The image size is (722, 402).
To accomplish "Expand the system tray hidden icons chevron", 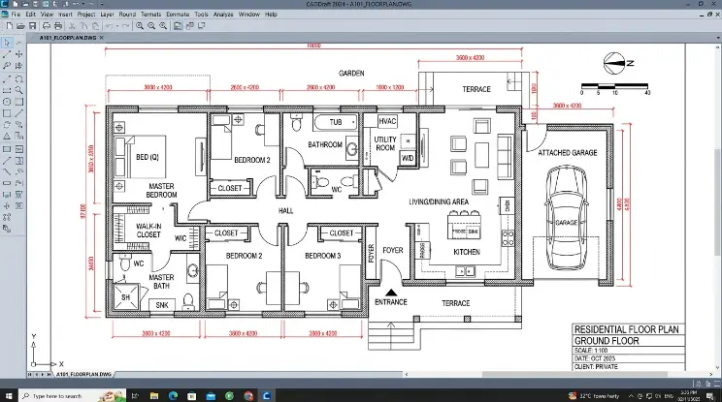I will coord(631,395).
